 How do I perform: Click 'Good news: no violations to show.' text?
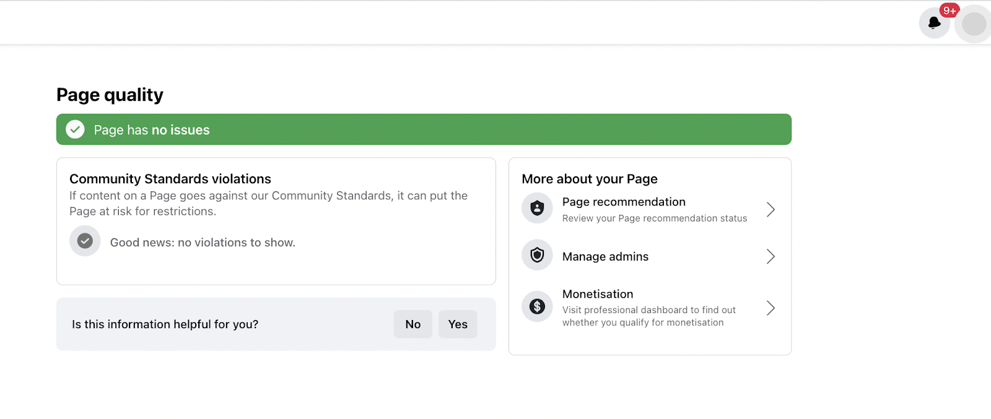click(x=203, y=243)
